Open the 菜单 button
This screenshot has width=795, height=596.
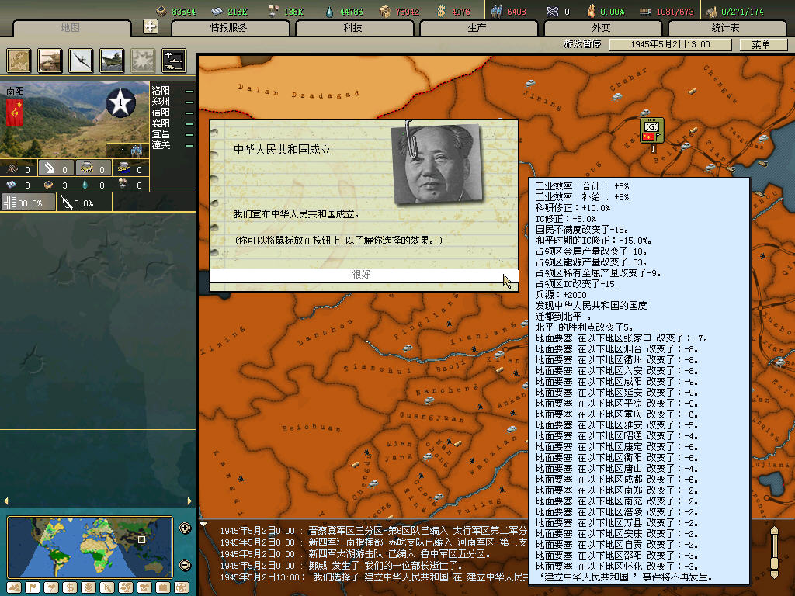[759, 44]
